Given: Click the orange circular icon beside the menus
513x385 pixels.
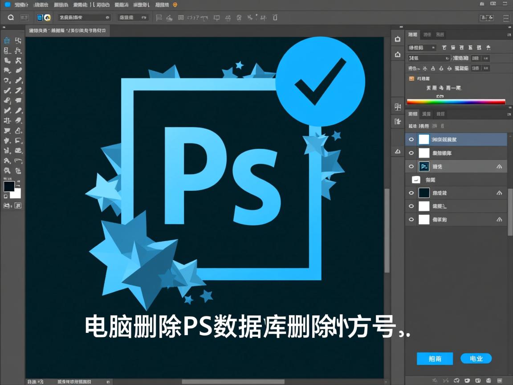Looking at the screenshot, I should pos(175,4).
